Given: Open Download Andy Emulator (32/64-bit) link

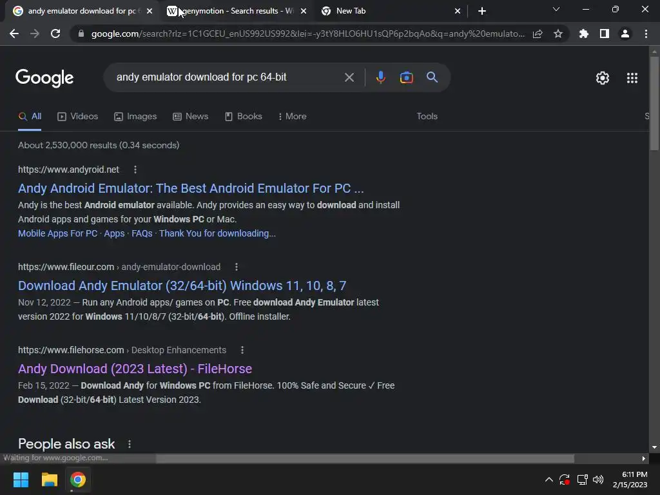Looking at the screenshot, I should click(182, 286).
